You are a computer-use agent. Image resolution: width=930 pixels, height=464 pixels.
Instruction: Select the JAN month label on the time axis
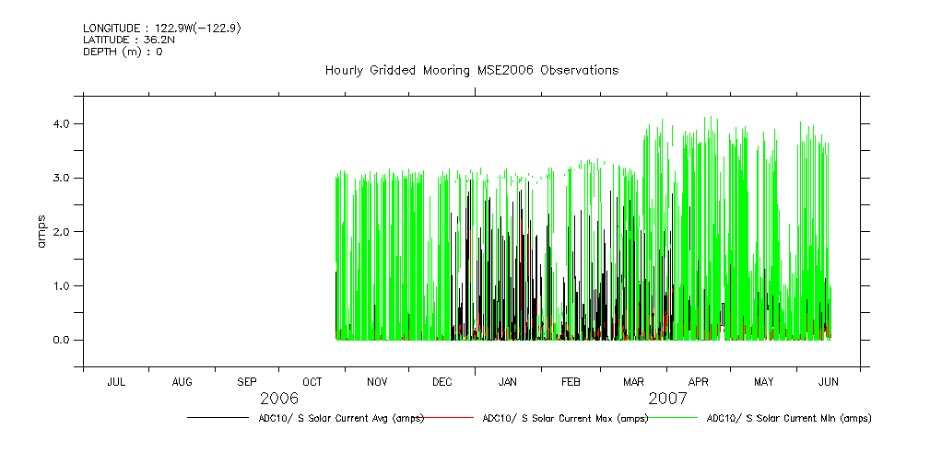(x=508, y=381)
